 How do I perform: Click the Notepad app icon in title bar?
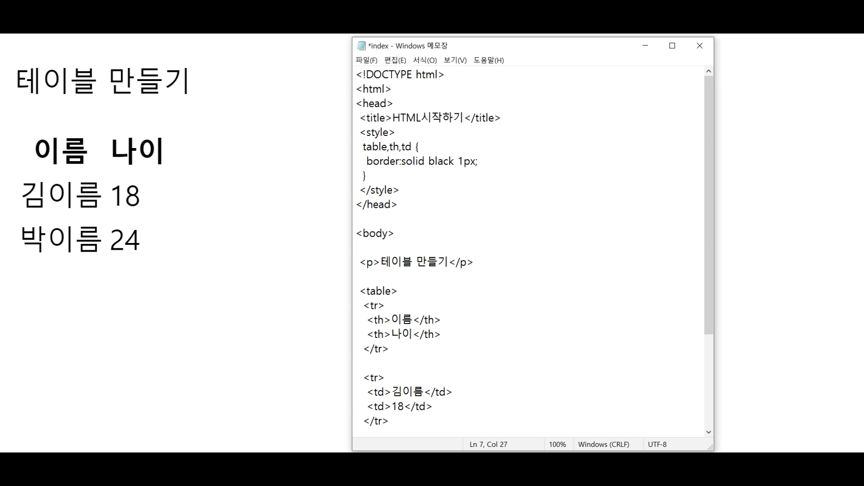pyautogui.click(x=361, y=45)
